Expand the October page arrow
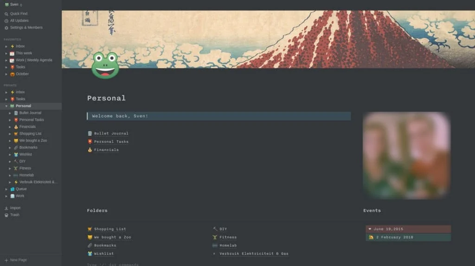 tap(6, 74)
